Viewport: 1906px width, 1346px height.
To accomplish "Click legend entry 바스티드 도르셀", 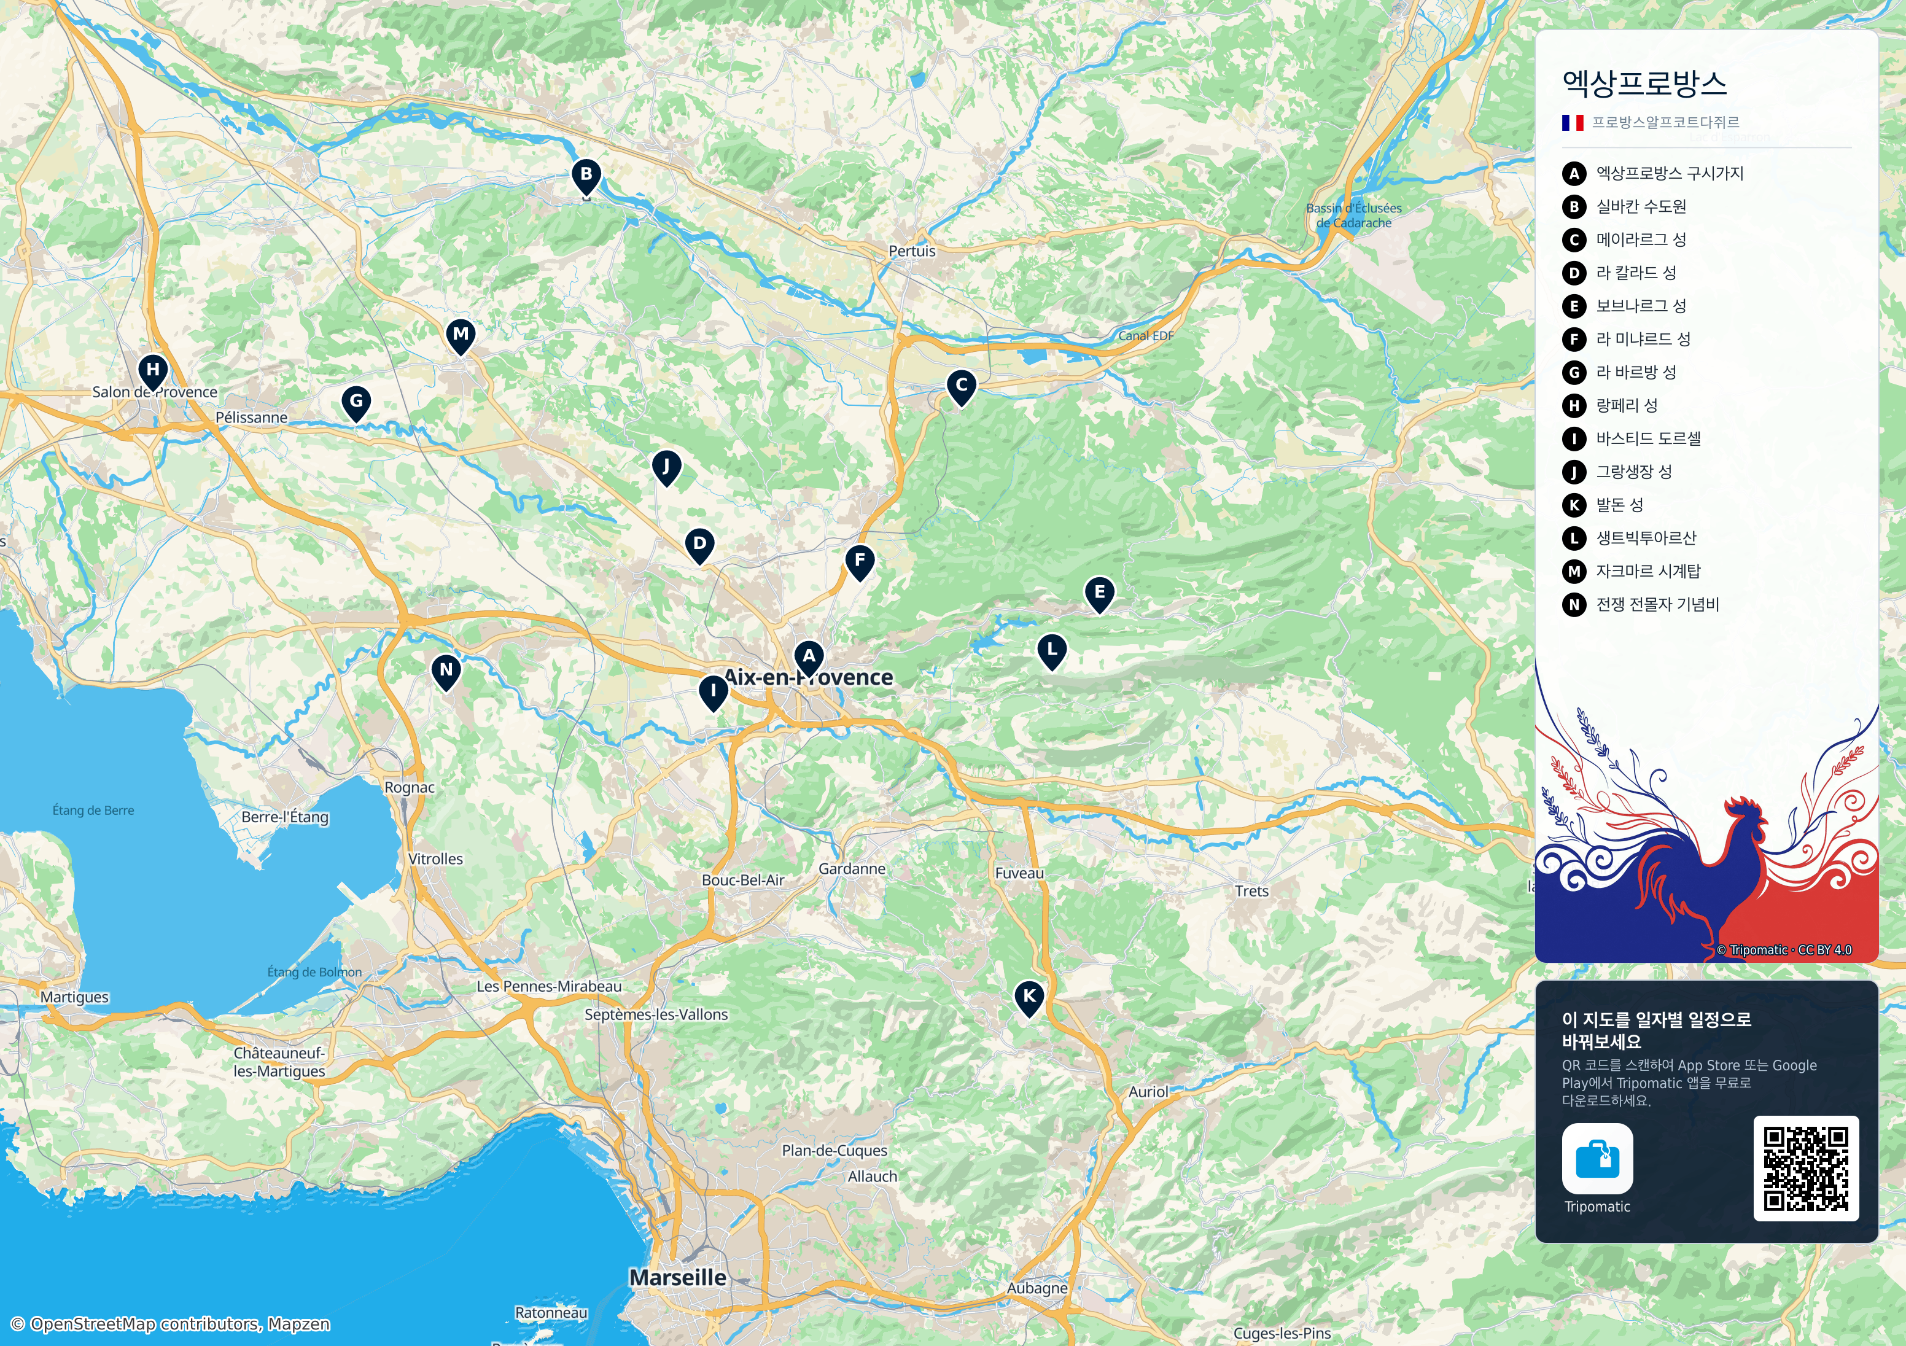I will tap(1632, 438).
